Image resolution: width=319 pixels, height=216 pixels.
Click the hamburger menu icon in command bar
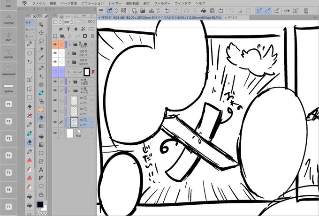pyautogui.click(x=101, y=11)
